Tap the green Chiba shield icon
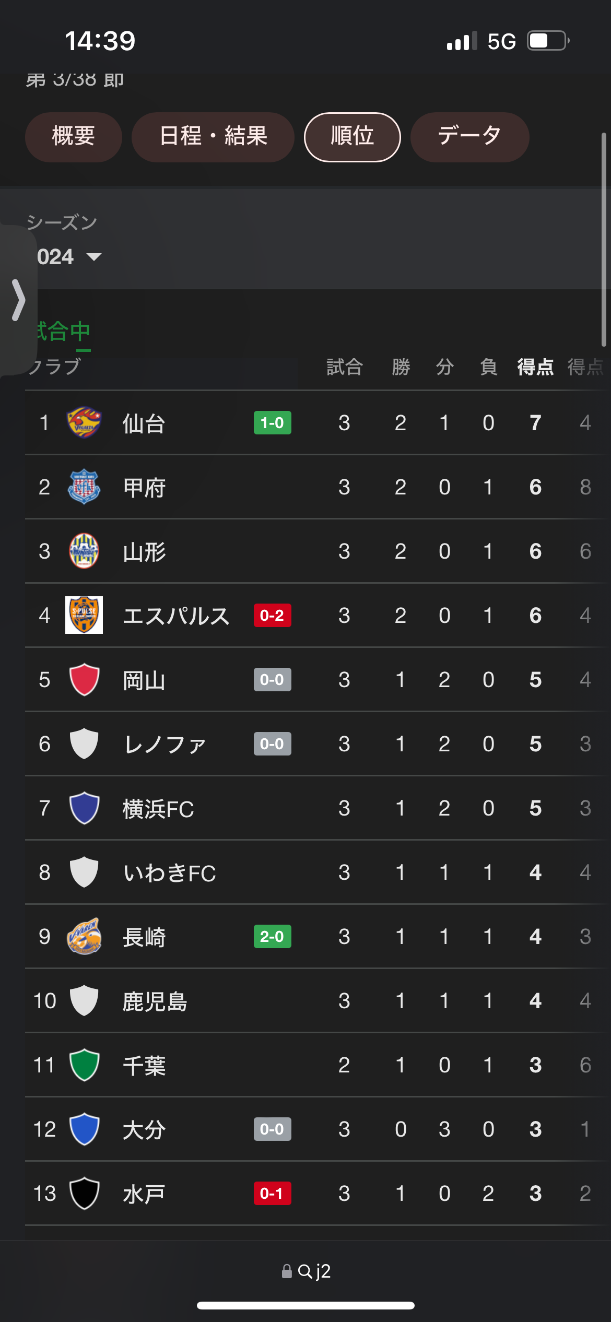 (x=84, y=1065)
